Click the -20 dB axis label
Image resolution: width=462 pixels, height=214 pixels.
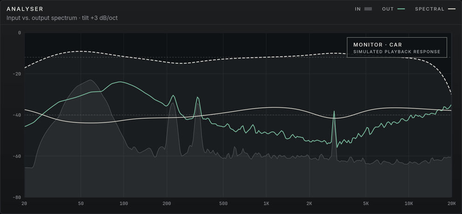18,74
